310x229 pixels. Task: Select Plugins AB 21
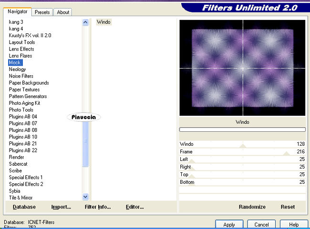[23, 143]
